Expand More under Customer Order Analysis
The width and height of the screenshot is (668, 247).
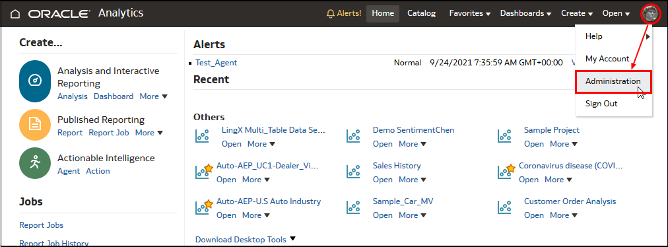pos(564,215)
